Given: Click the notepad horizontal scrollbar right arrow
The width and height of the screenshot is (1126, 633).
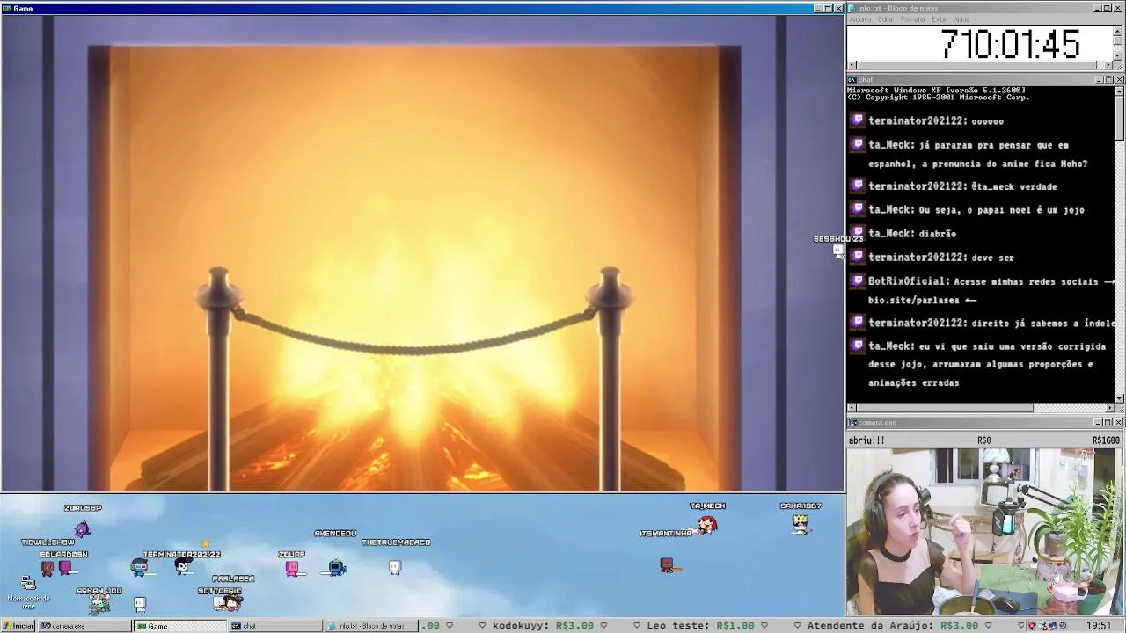Looking at the screenshot, I should point(1108,65).
